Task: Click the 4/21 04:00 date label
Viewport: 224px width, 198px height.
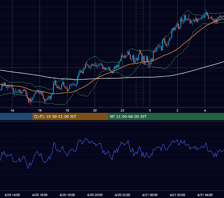Action: tap(205, 195)
